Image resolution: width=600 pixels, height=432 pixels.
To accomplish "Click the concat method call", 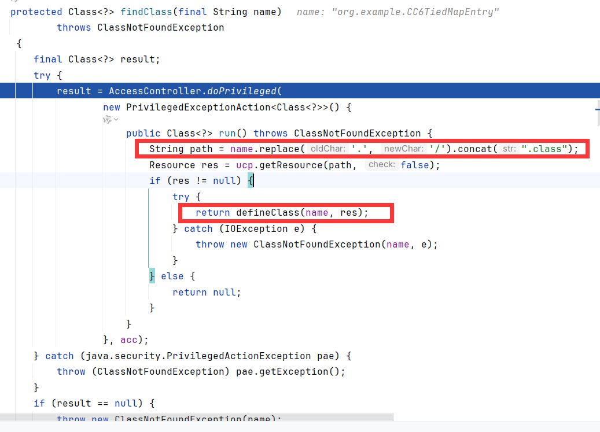I will tap(475, 149).
